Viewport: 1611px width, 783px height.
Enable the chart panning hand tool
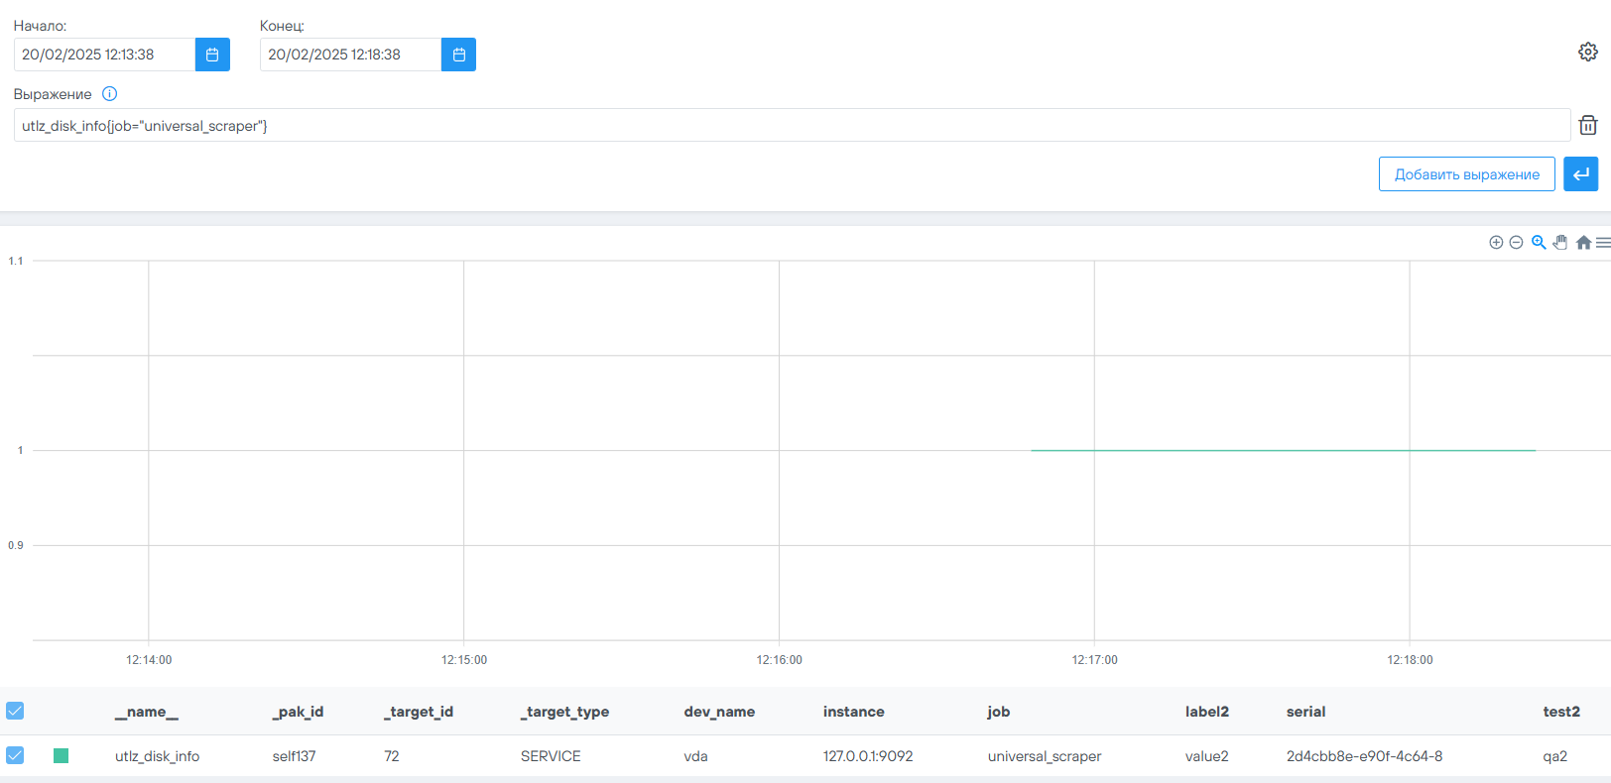click(1560, 243)
